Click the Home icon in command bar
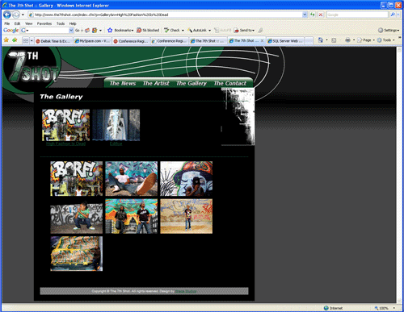The image size is (404, 312). click(321, 40)
